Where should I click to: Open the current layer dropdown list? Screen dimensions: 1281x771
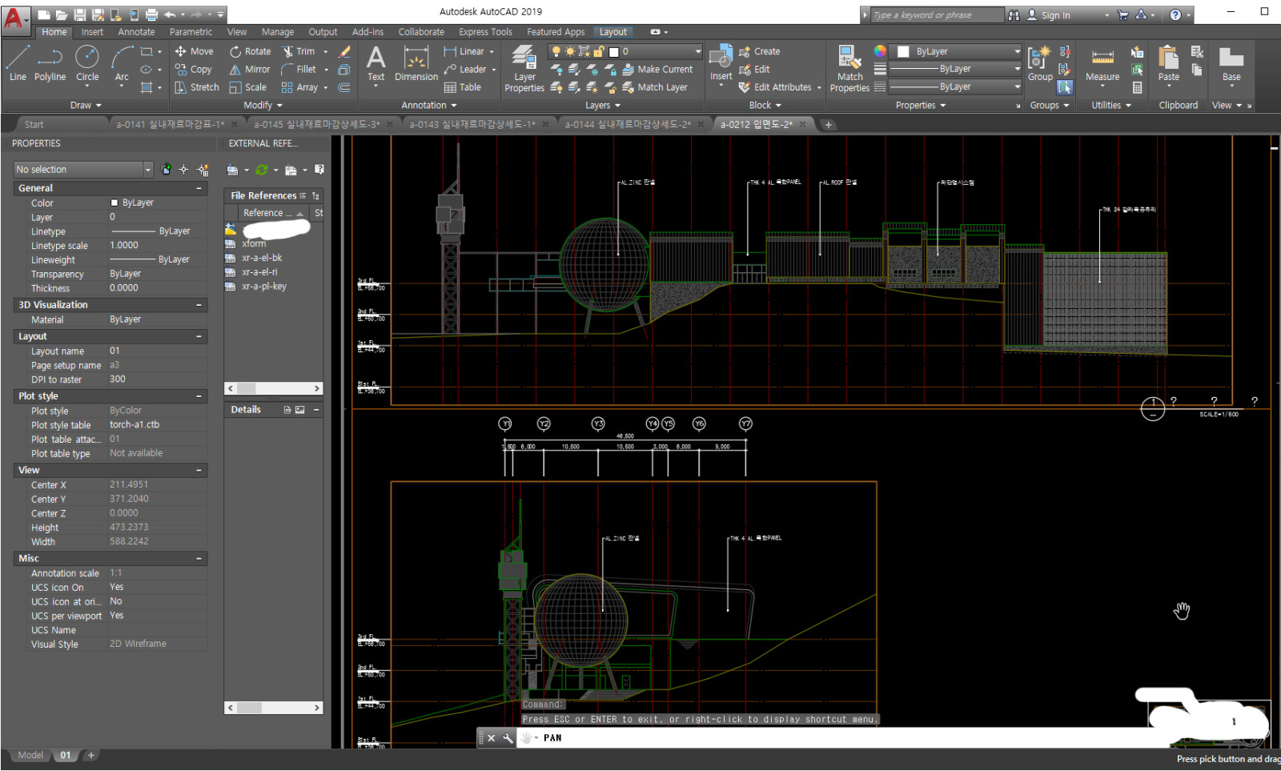(x=697, y=51)
